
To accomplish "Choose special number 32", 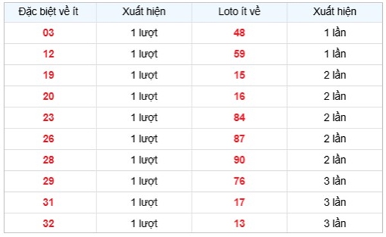I will [x=48, y=224].
